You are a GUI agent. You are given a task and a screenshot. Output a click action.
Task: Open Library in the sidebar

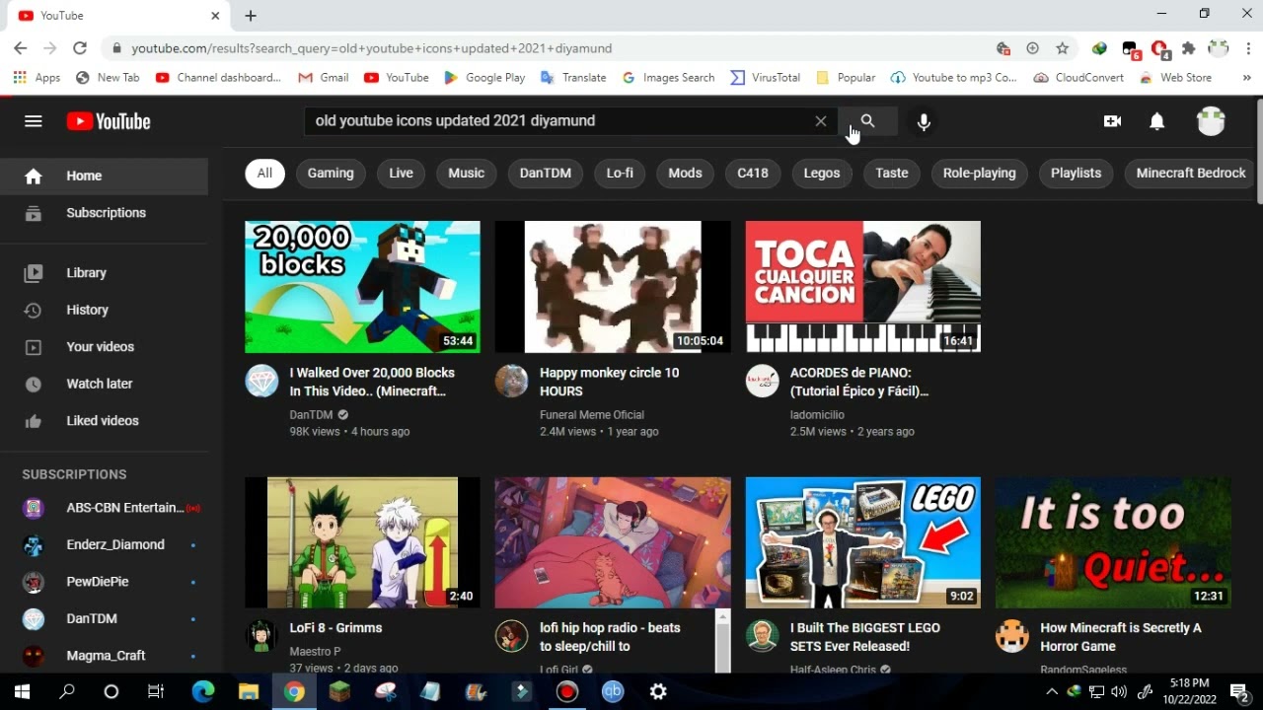point(104,273)
